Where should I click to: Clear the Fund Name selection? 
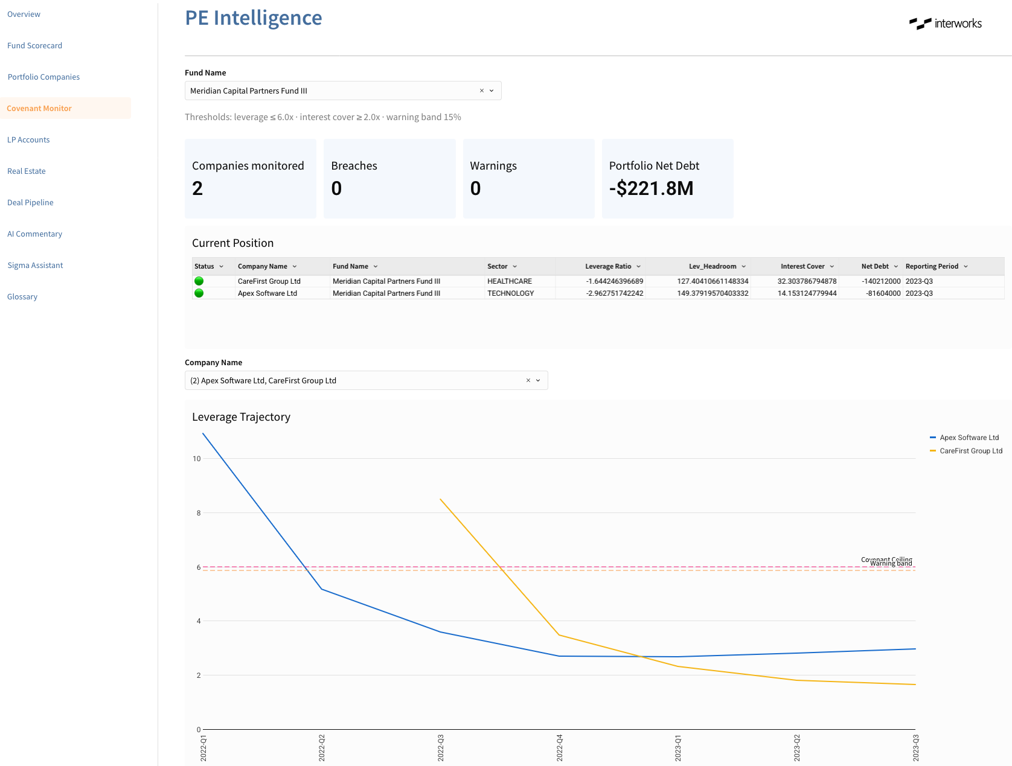(x=482, y=91)
